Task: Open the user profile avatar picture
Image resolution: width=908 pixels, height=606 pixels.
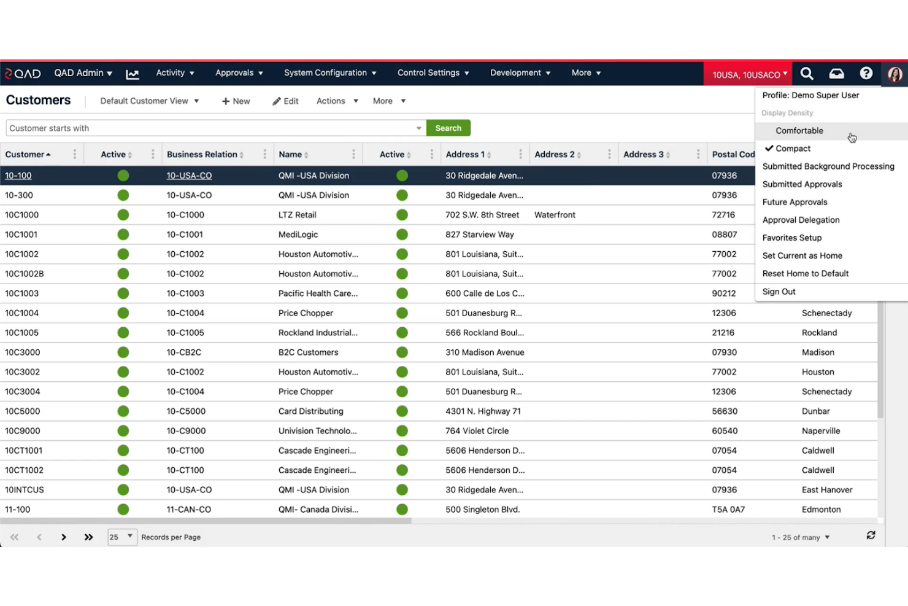Action: (x=895, y=74)
